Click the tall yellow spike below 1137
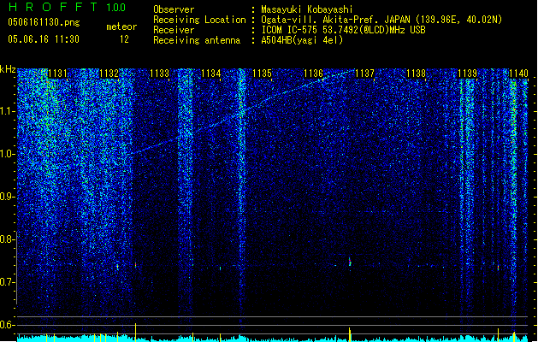The width and height of the screenshot is (538, 342). pos(350,334)
